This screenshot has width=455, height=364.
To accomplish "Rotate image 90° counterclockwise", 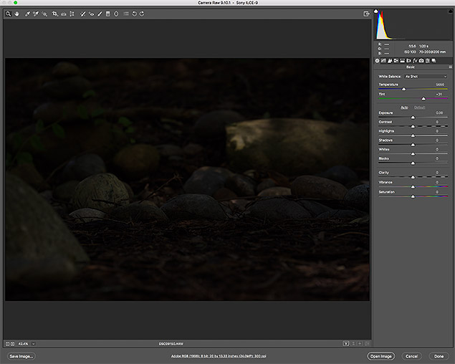I will (134, 14).
